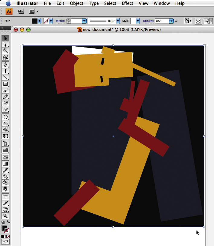
Task: Select the Pen tool
Action: pos(5,65)
